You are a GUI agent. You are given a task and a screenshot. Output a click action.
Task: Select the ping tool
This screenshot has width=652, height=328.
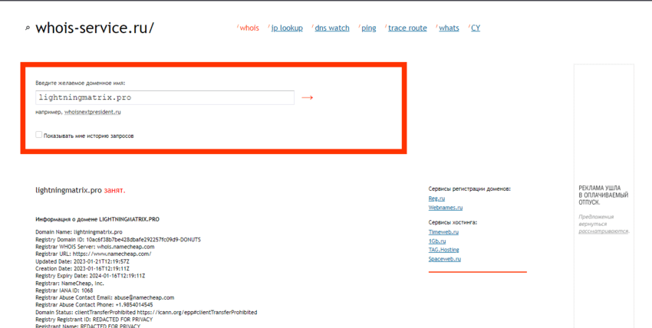click(369, 28)
